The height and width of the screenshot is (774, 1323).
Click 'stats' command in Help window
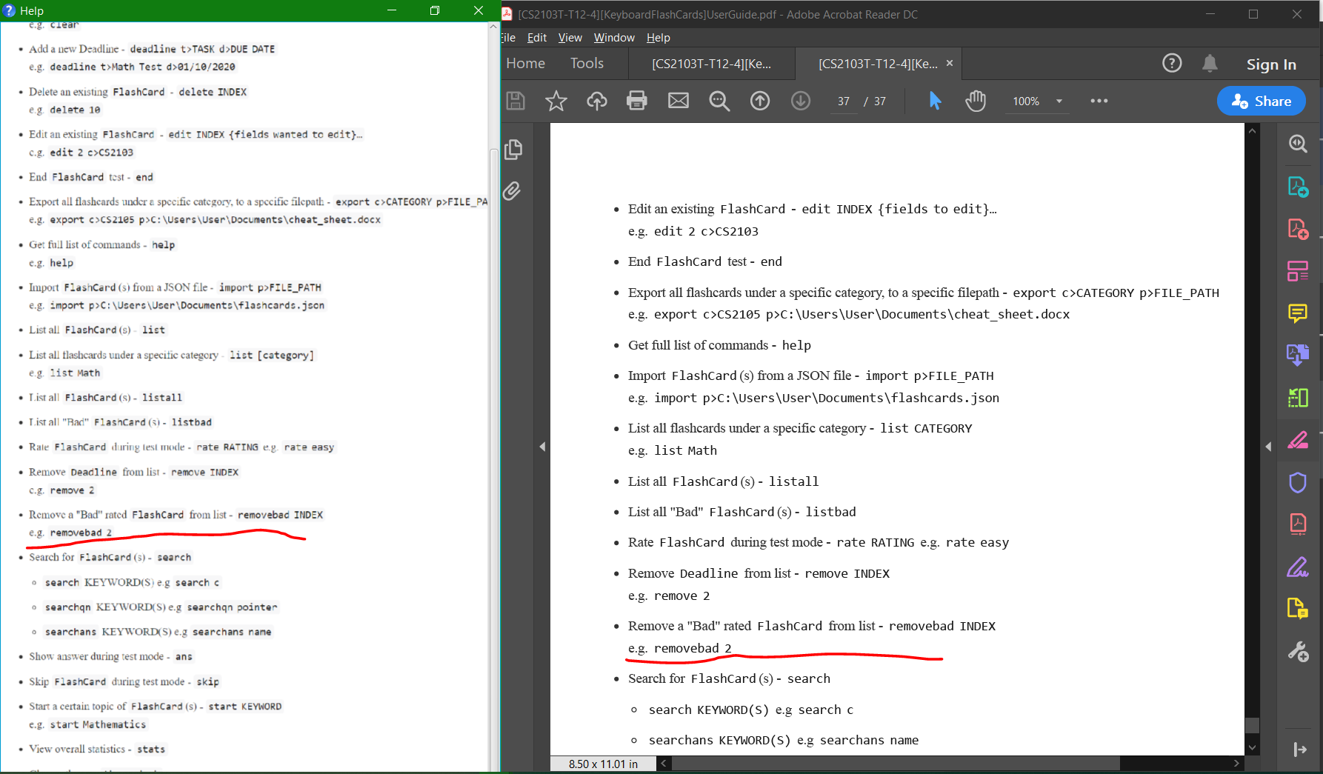pos(151,749)
